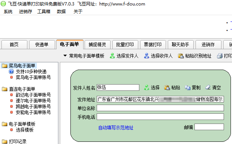232x144 pixels.
Task: Select 直连电子面单 tree node
Action: (x=22, y=89)
